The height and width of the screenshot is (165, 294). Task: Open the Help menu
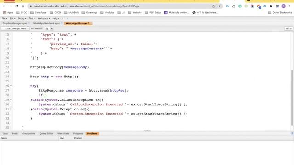click(x=56, y=18)
